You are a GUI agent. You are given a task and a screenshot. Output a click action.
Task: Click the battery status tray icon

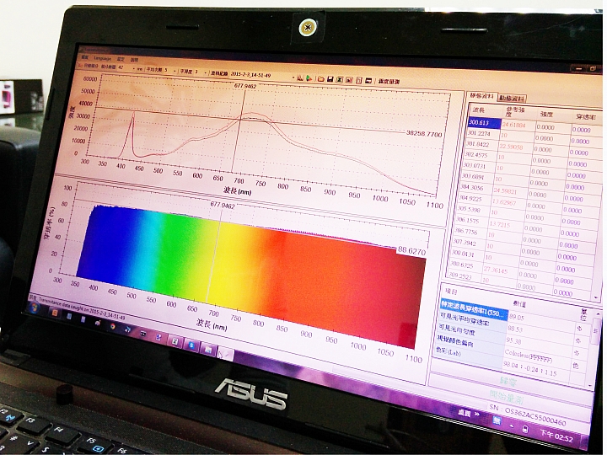click(x=525, y=429)
